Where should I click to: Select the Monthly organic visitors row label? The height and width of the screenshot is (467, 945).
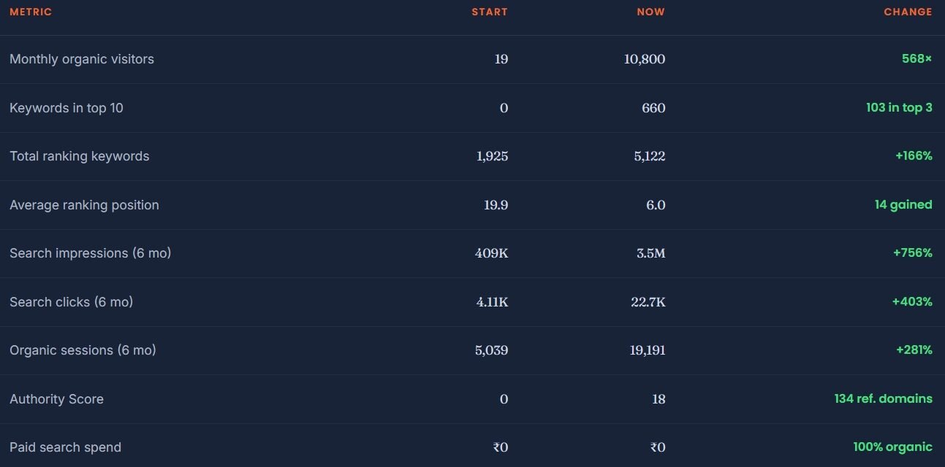(82, 59)
